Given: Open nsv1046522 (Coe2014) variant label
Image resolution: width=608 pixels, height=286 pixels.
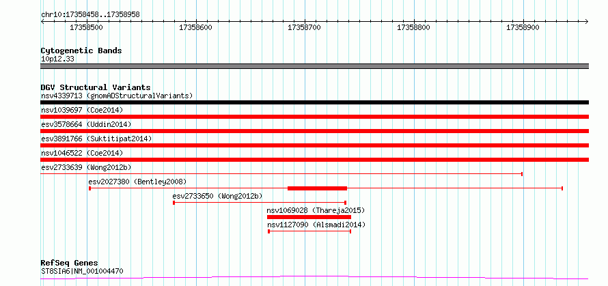Looking at the screenshot, I should coord(82,153).
